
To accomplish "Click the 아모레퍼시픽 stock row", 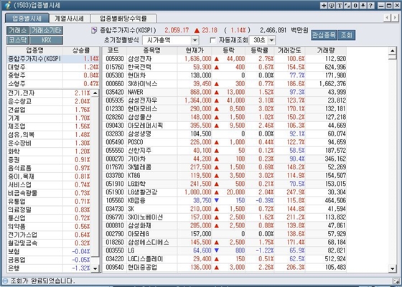I will (225, 126).
